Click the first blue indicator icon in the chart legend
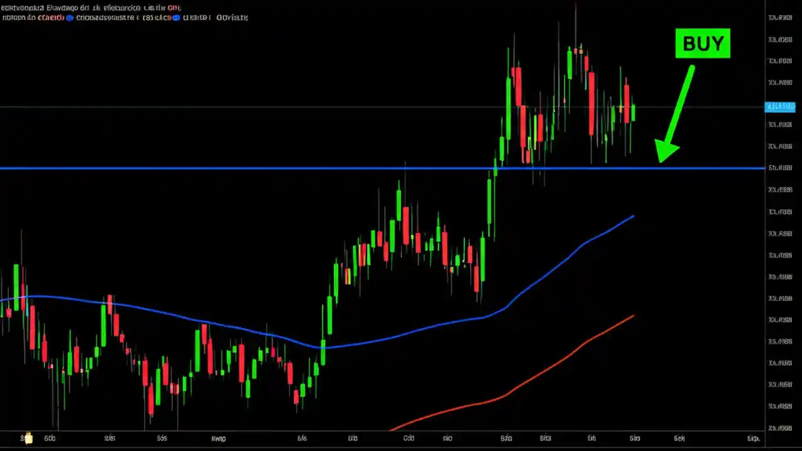 click(69, 18)
